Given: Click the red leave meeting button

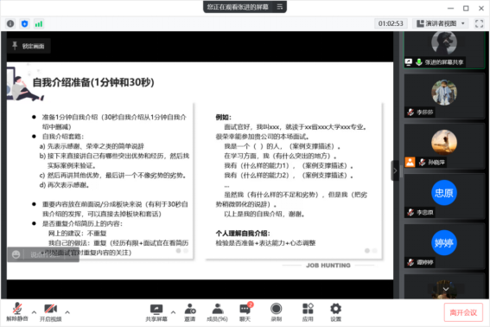Looking at the screenshot, I should click(x=463, y=312).
